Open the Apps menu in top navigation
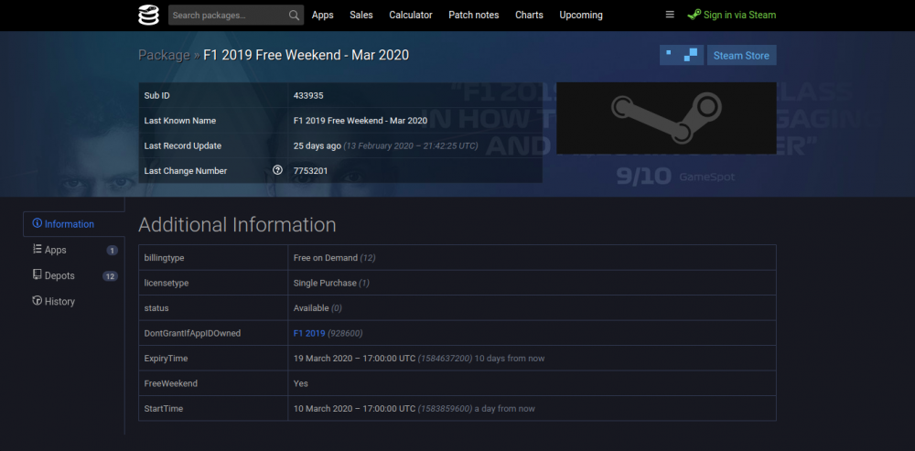The height and width of the screenshot is (451, 915). tap(323, 16)
